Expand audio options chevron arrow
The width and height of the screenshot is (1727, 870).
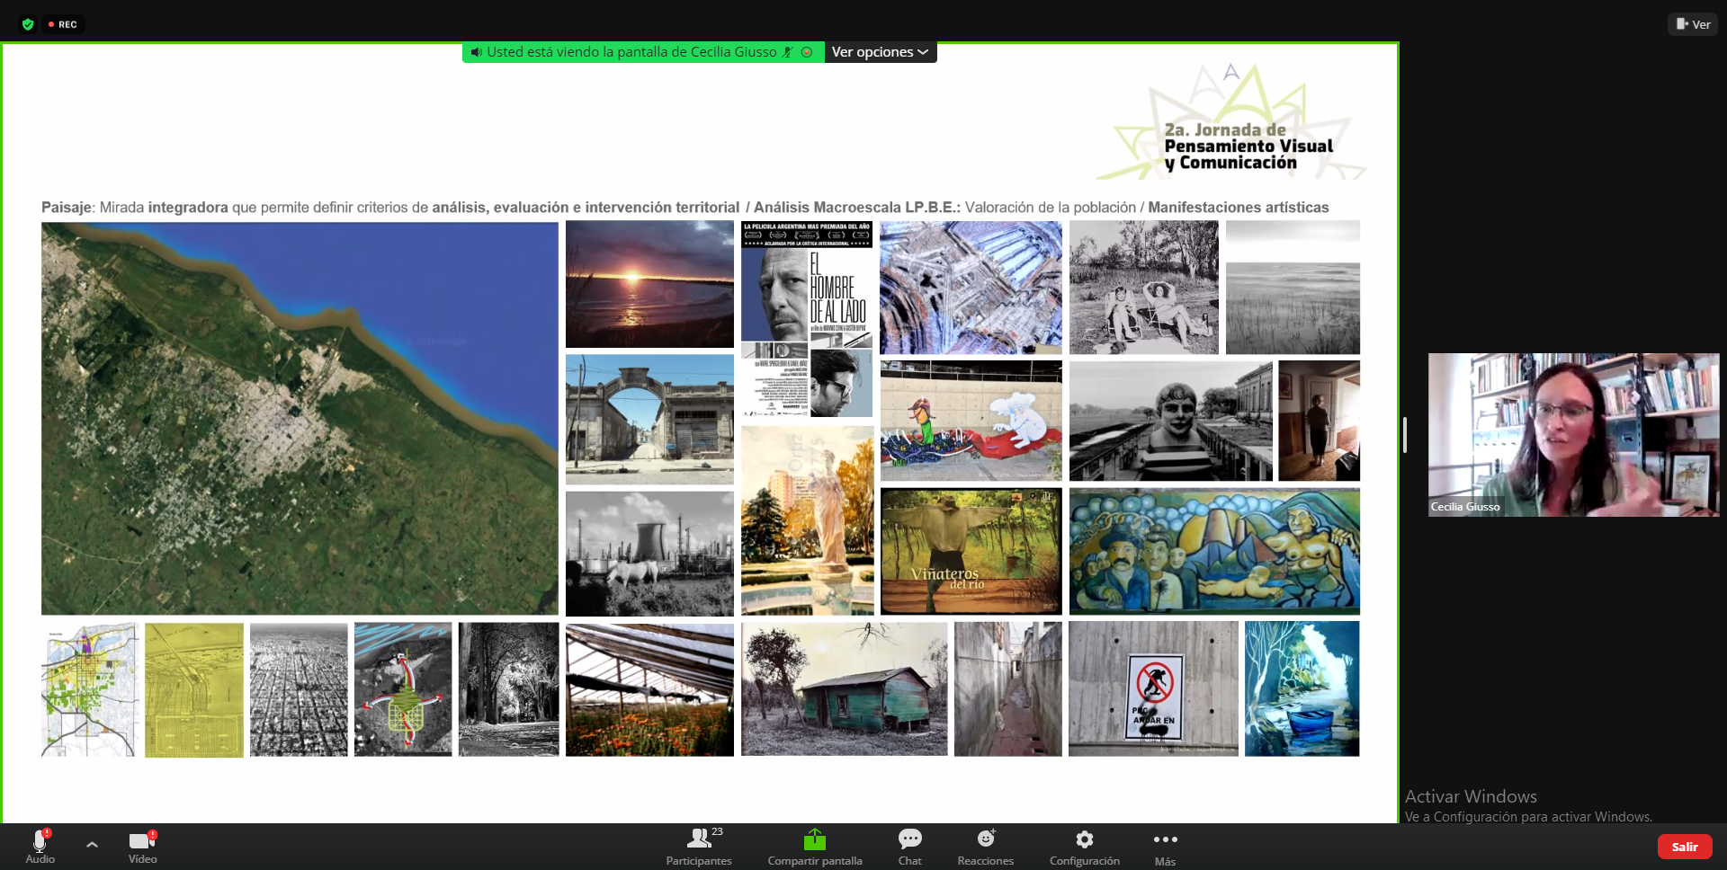point(92,845)
